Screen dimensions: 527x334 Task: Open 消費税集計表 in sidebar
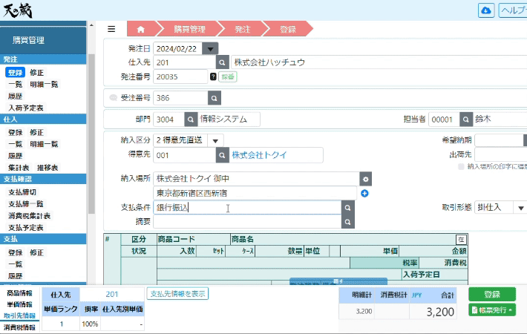(29, 216)
